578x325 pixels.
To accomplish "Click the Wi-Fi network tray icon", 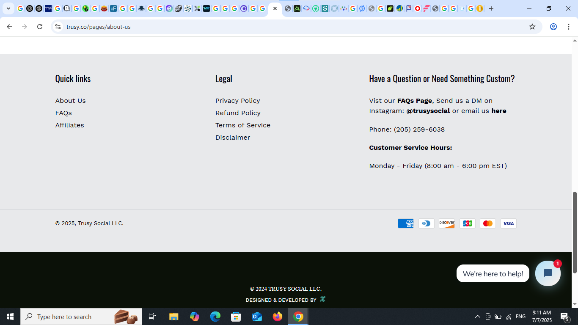I will tap(509, 317).
